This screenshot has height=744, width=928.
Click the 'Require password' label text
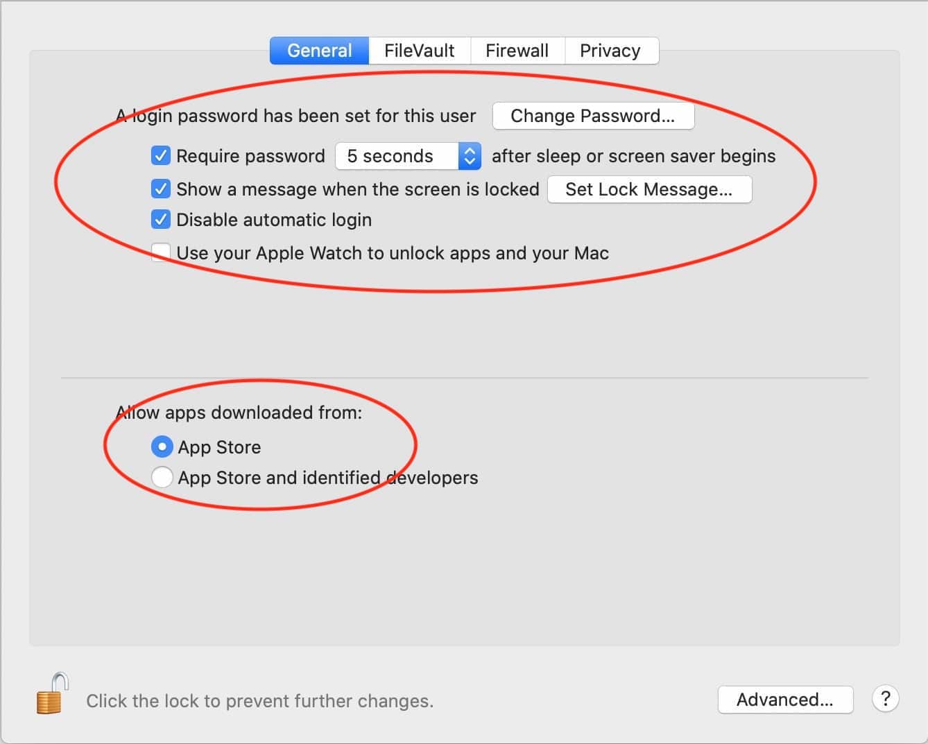(x=250, y=156)
